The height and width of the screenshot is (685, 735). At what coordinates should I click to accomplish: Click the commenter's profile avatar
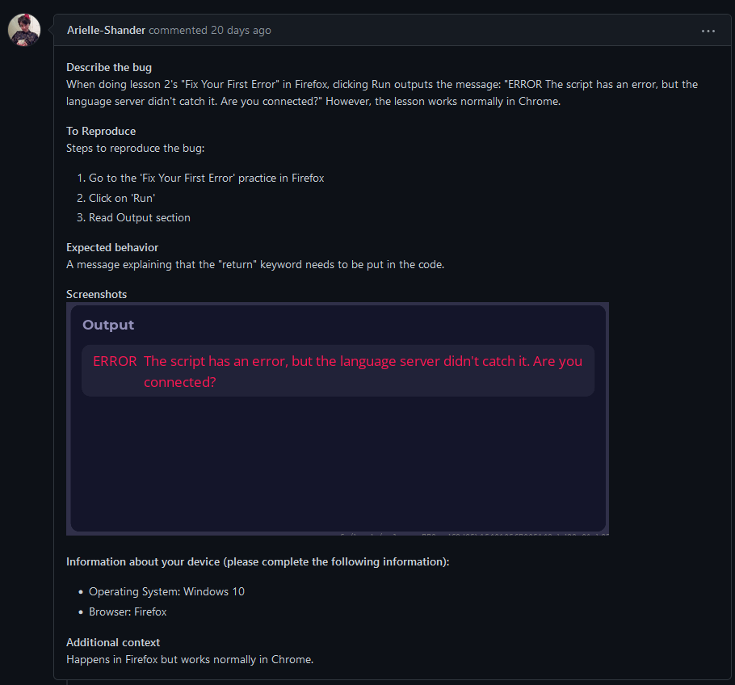(24, 31)
